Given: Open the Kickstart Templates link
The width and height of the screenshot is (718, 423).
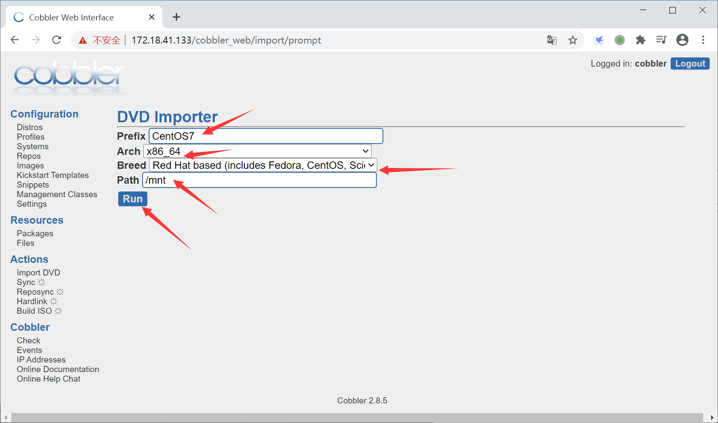Looking at the screenshot, I should 53,175.
